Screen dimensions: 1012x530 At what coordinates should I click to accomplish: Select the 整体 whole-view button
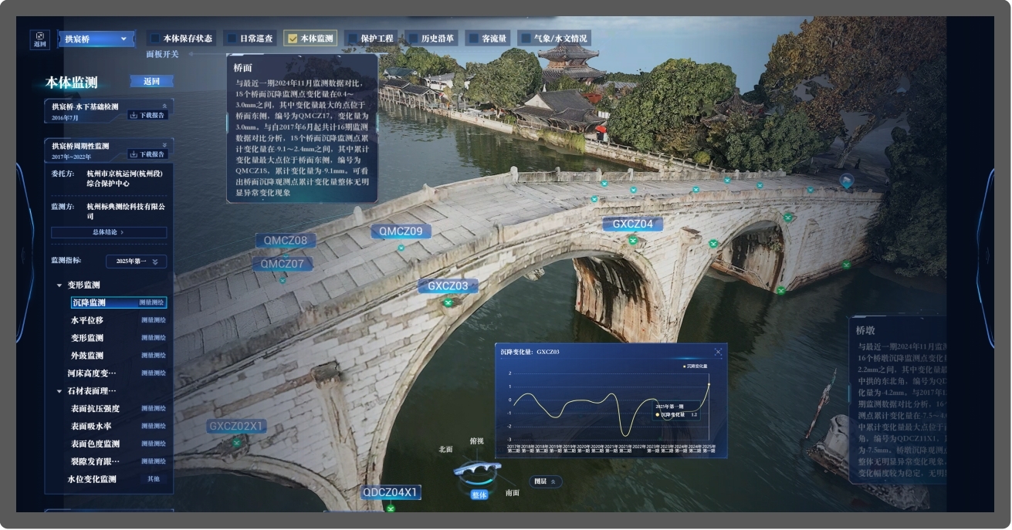pyautogui.click(x=479, y=495)
